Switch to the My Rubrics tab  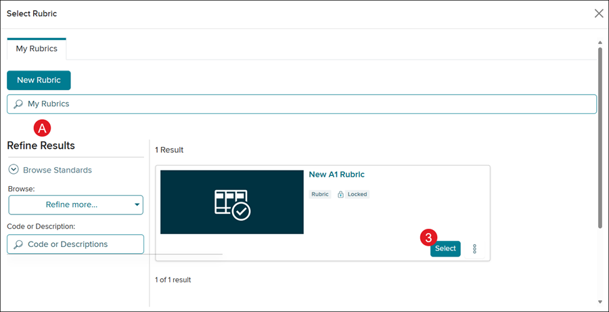coord(37,49)
